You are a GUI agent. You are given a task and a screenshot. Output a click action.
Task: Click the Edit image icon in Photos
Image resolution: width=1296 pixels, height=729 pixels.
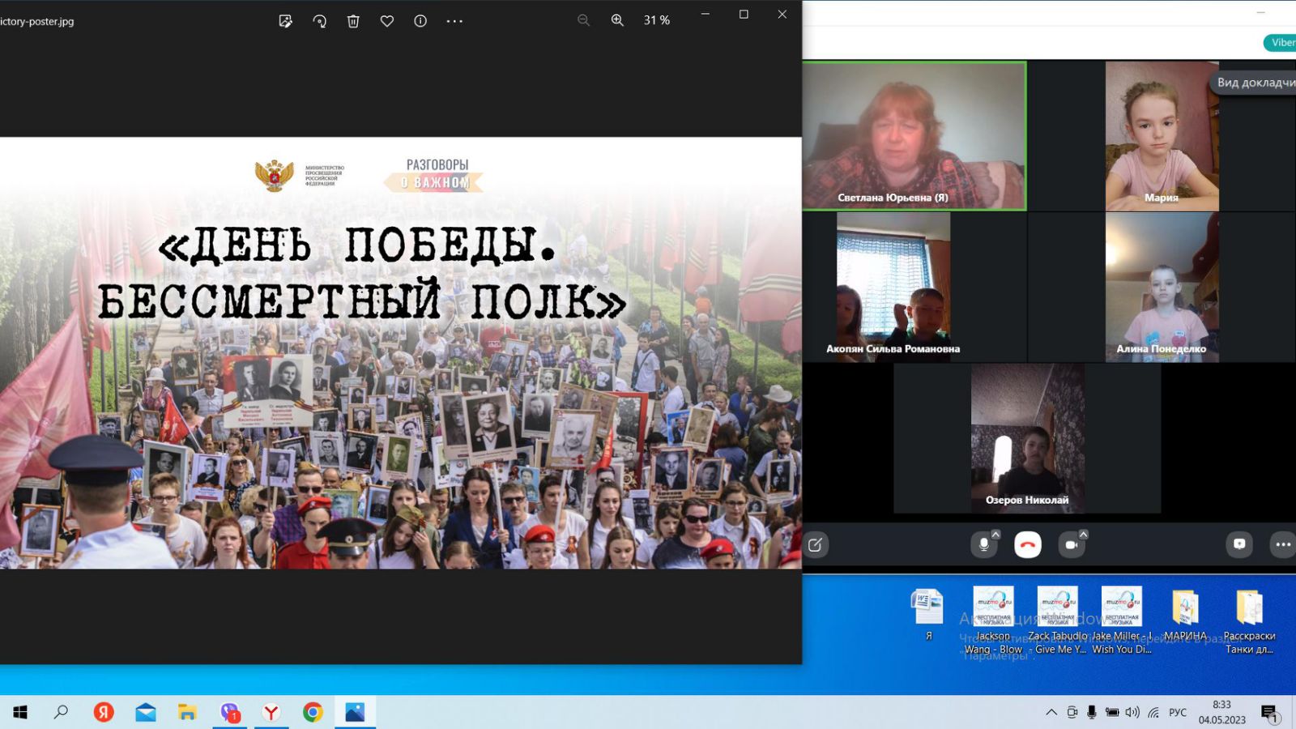pyautogui.click(x=285, y=21)
